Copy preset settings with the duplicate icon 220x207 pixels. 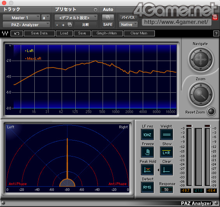(70, 25)
